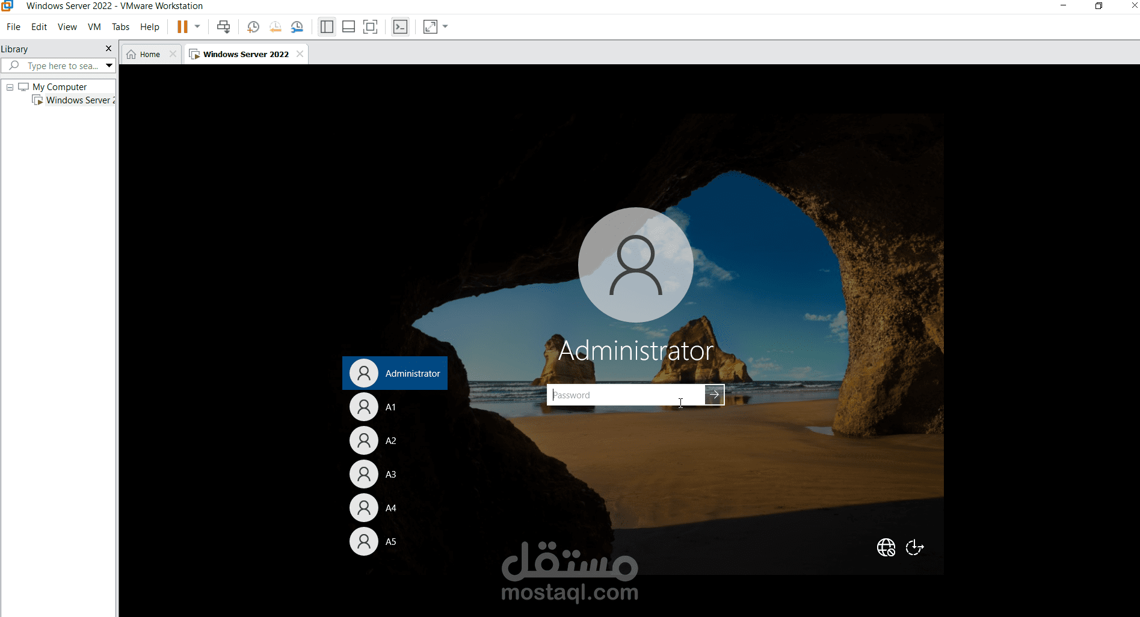The height and width of the screenshot is (617, 1140).
Task: Send Ctrl+Alt+Del to the guest OS
Action: tap(223, 26)
